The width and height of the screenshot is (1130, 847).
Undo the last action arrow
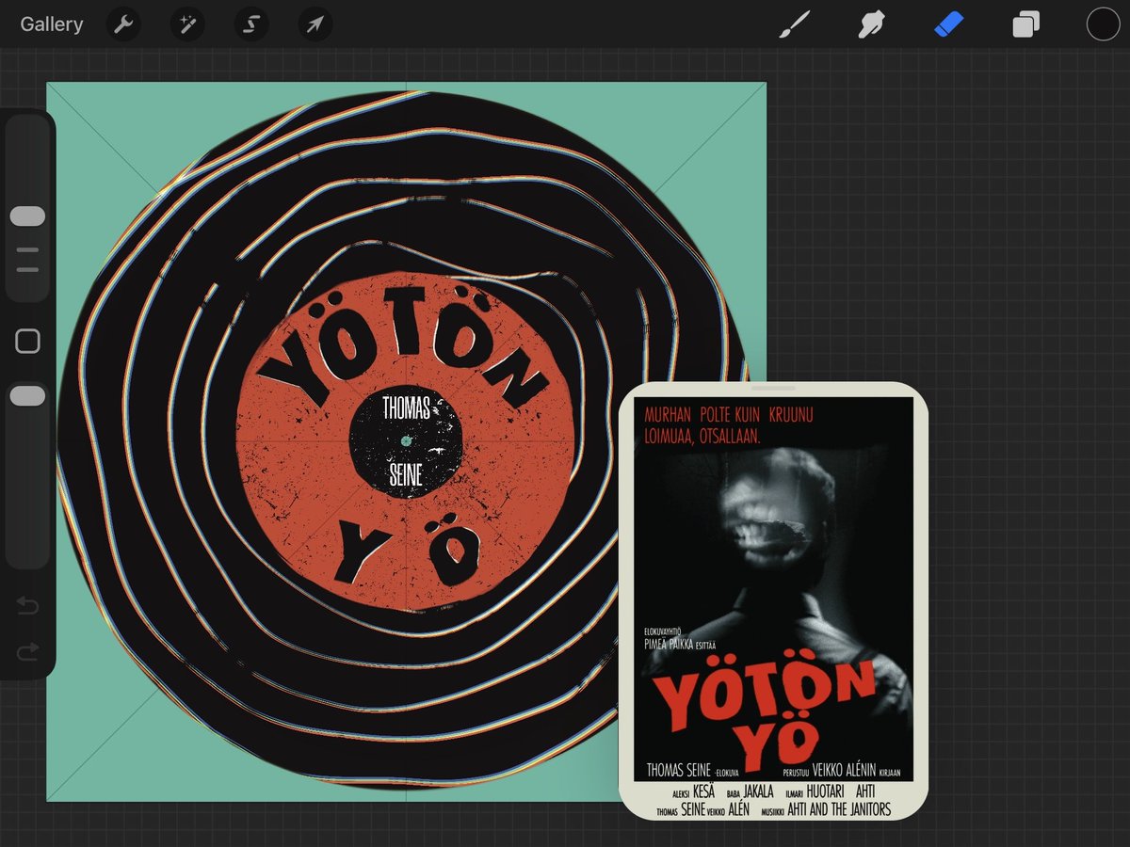coord(27,605)
